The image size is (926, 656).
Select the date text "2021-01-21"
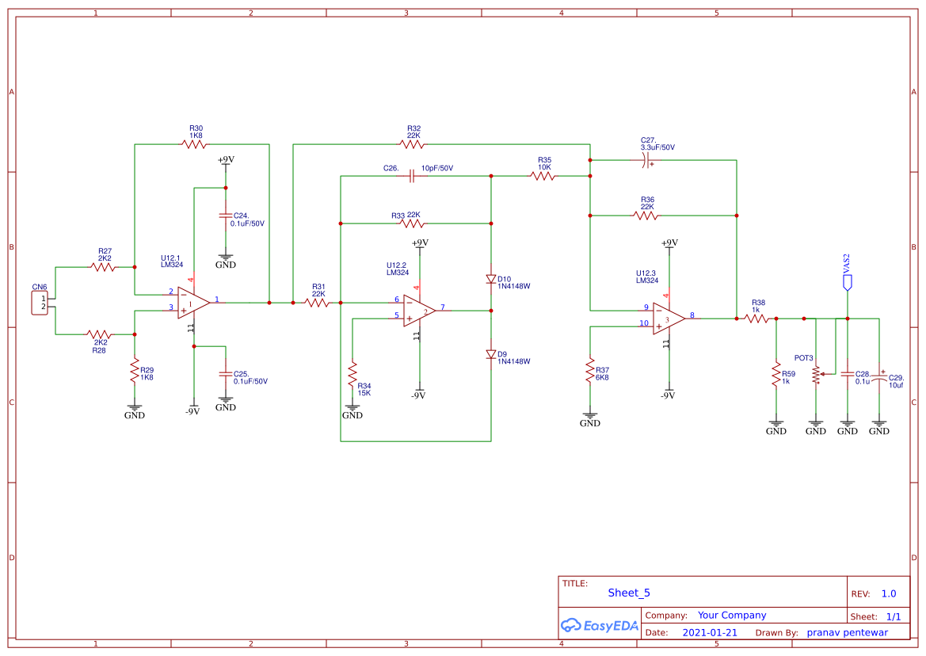[710, 632]
